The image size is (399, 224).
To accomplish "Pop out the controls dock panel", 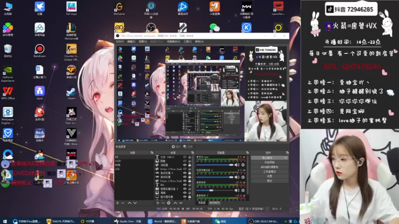I will [x=287, y=153].
